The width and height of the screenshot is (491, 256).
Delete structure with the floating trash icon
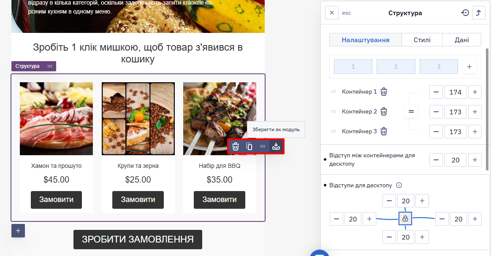(236, 146)
